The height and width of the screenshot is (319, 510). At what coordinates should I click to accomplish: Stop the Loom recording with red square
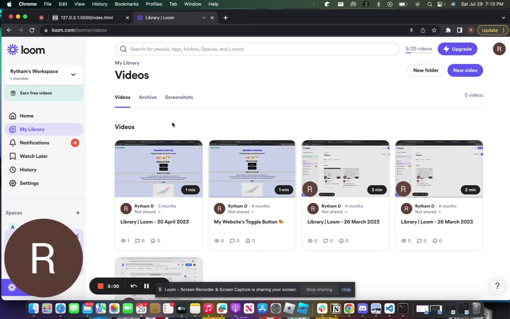[100, 286]
